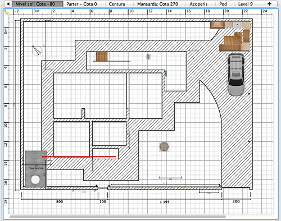Switch to the Centura level tab
Viewport: 281px width, 221px height.
pyautogui.click(x=117, y=4)
